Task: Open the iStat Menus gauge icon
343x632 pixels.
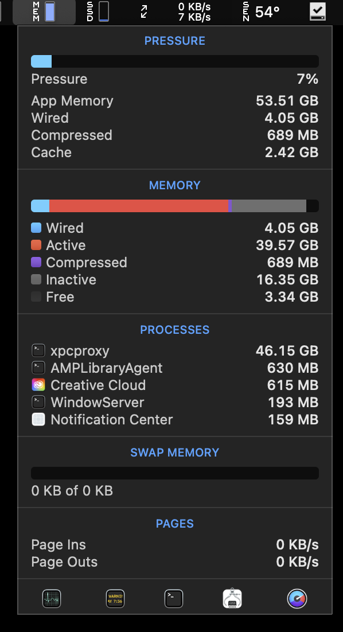Action: pos(297,599)
